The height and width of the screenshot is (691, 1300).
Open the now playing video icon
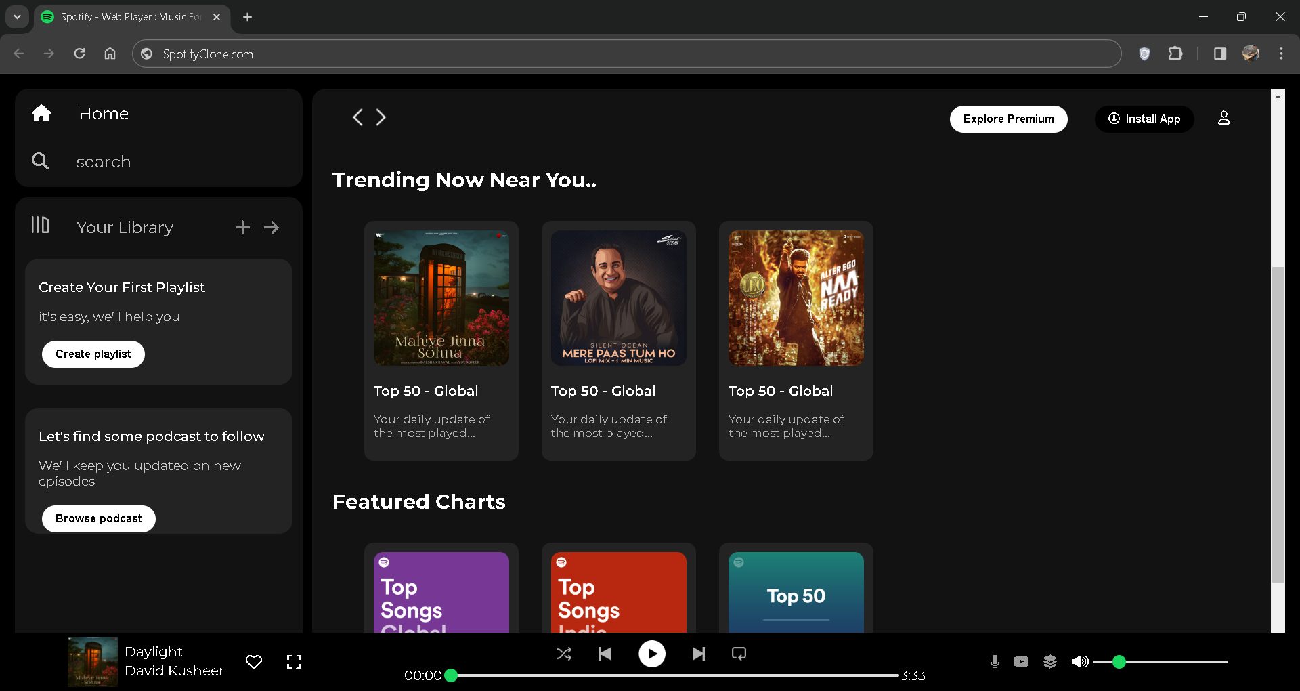pyautogui.click(x=1022, y=662)
